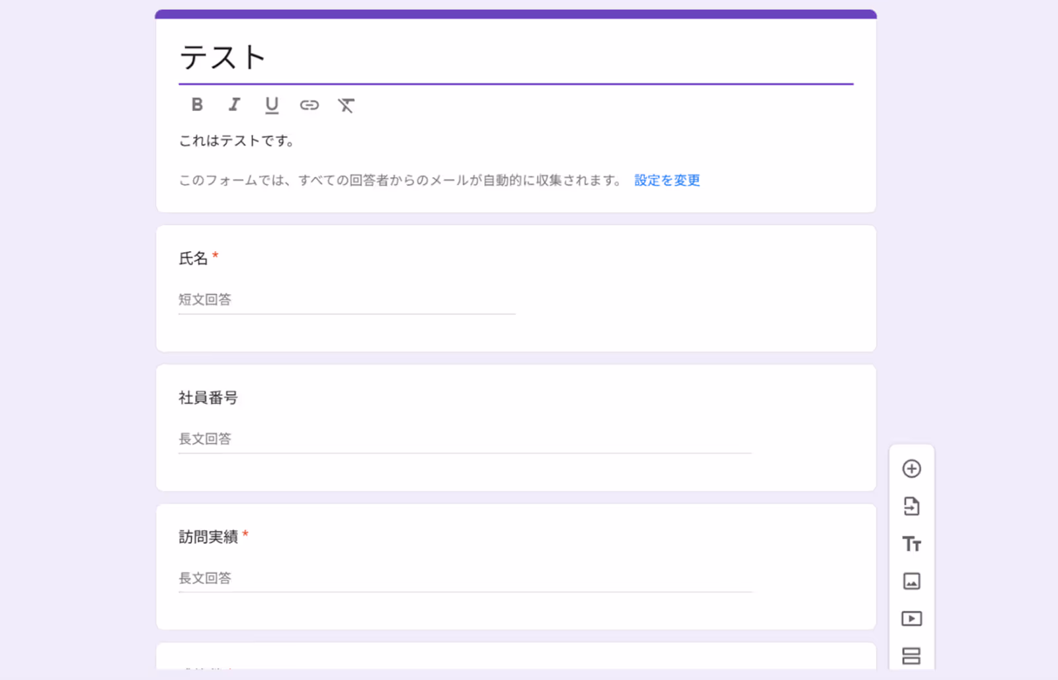The image size is (1058, 680).
Task: Edit the description これはテストです。
Action: tap(237, 141)
